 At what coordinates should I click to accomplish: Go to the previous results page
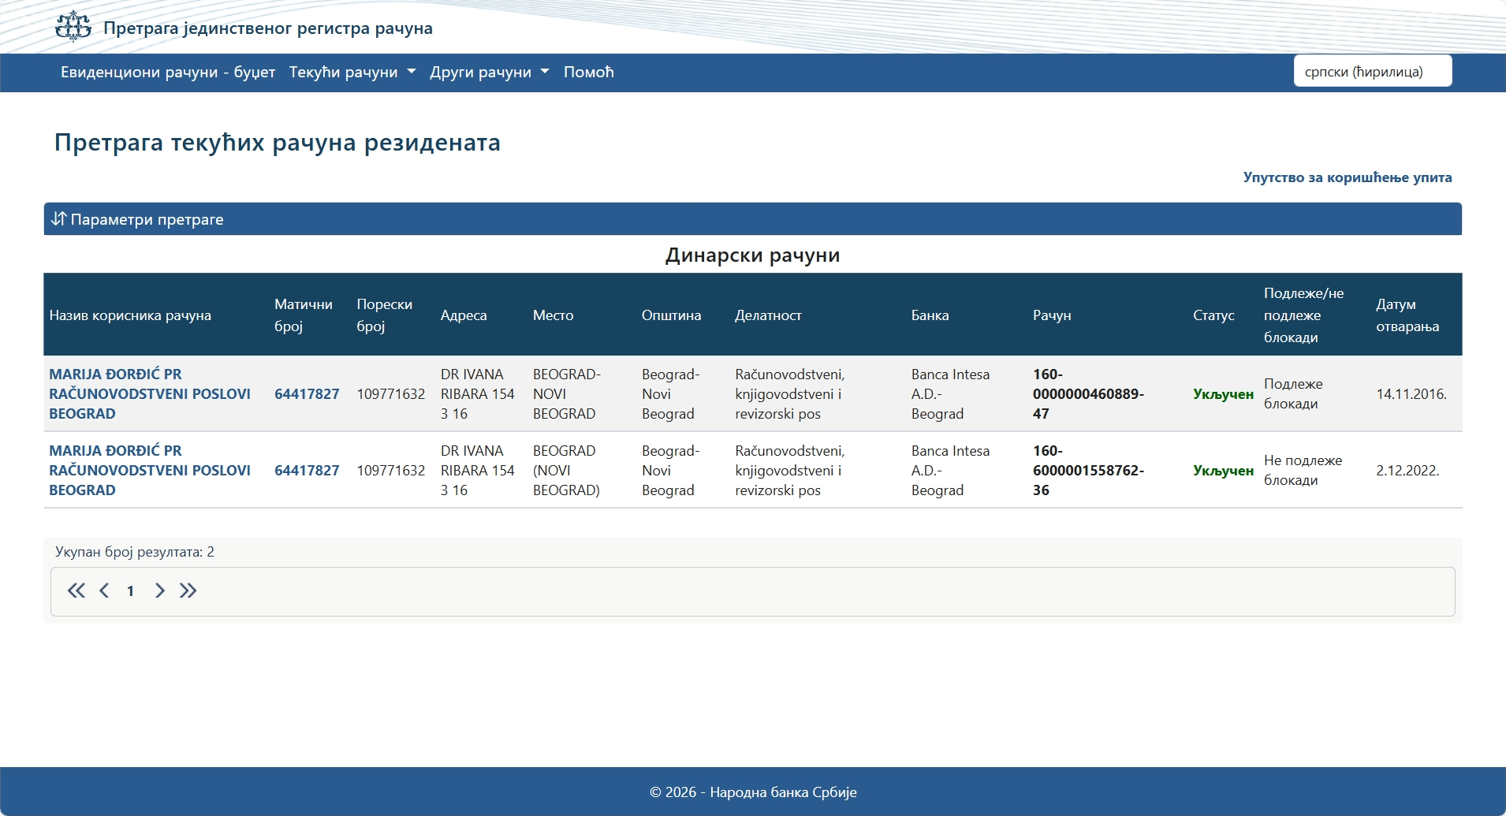(x=104, y=591)
